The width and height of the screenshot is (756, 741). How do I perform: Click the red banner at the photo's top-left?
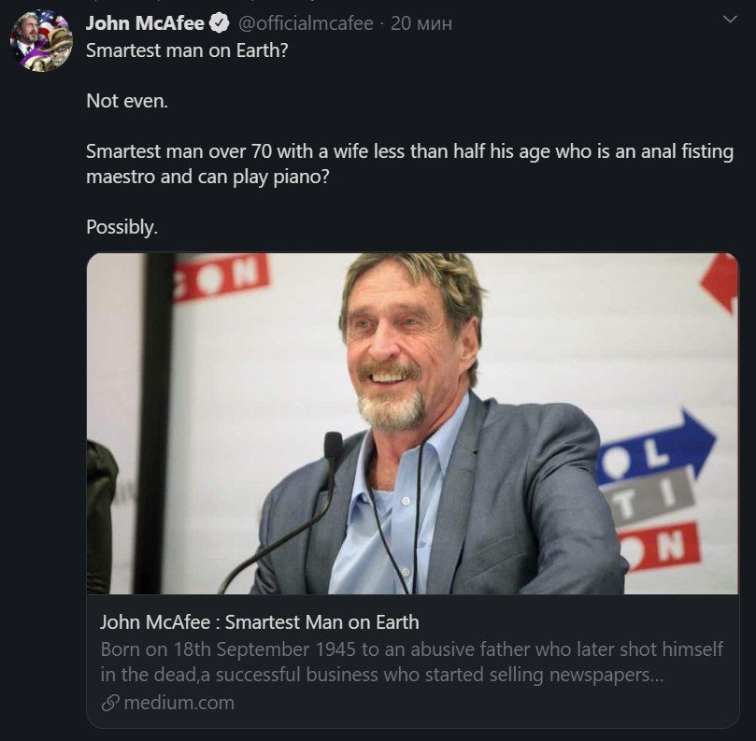221,277
